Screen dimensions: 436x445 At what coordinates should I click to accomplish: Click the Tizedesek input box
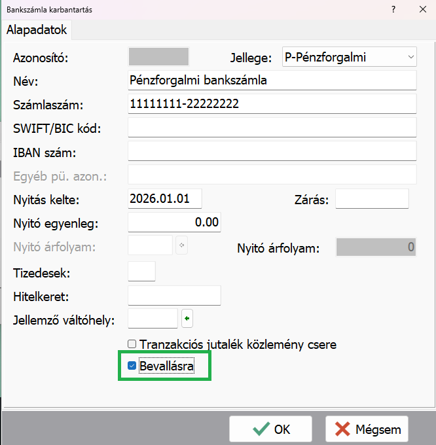tap(141, 271)
